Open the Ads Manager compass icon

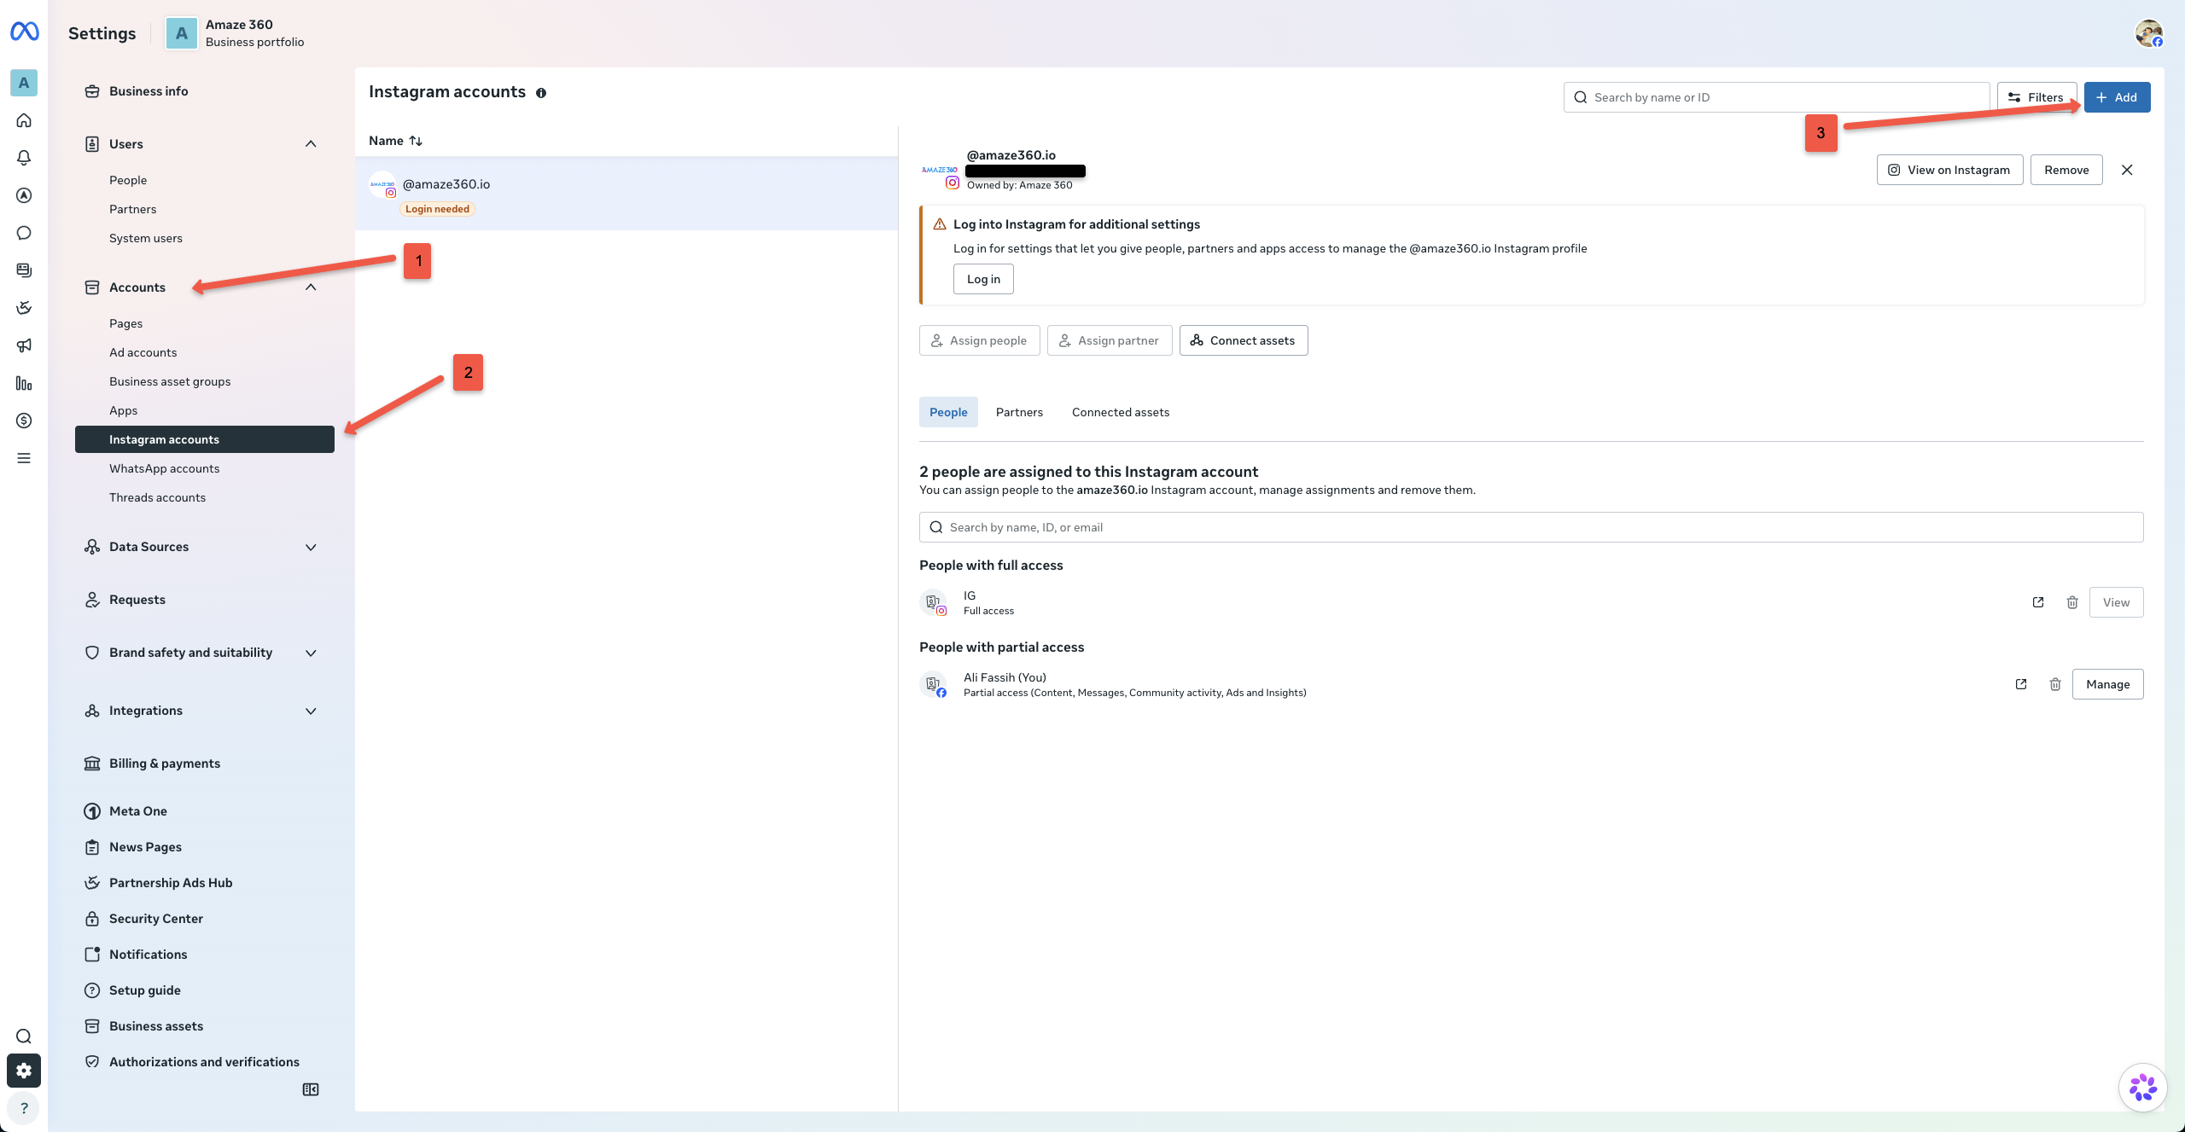pos(24,195)
